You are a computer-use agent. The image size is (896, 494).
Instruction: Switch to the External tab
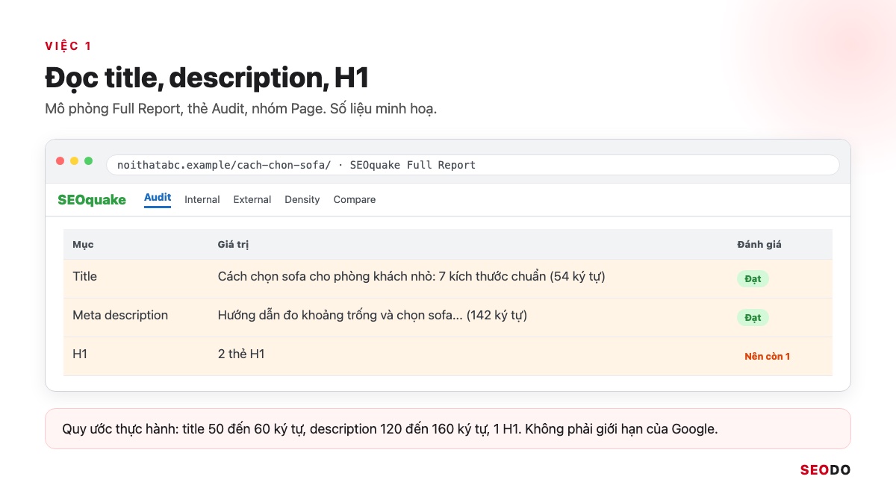[x=252, y=199]
